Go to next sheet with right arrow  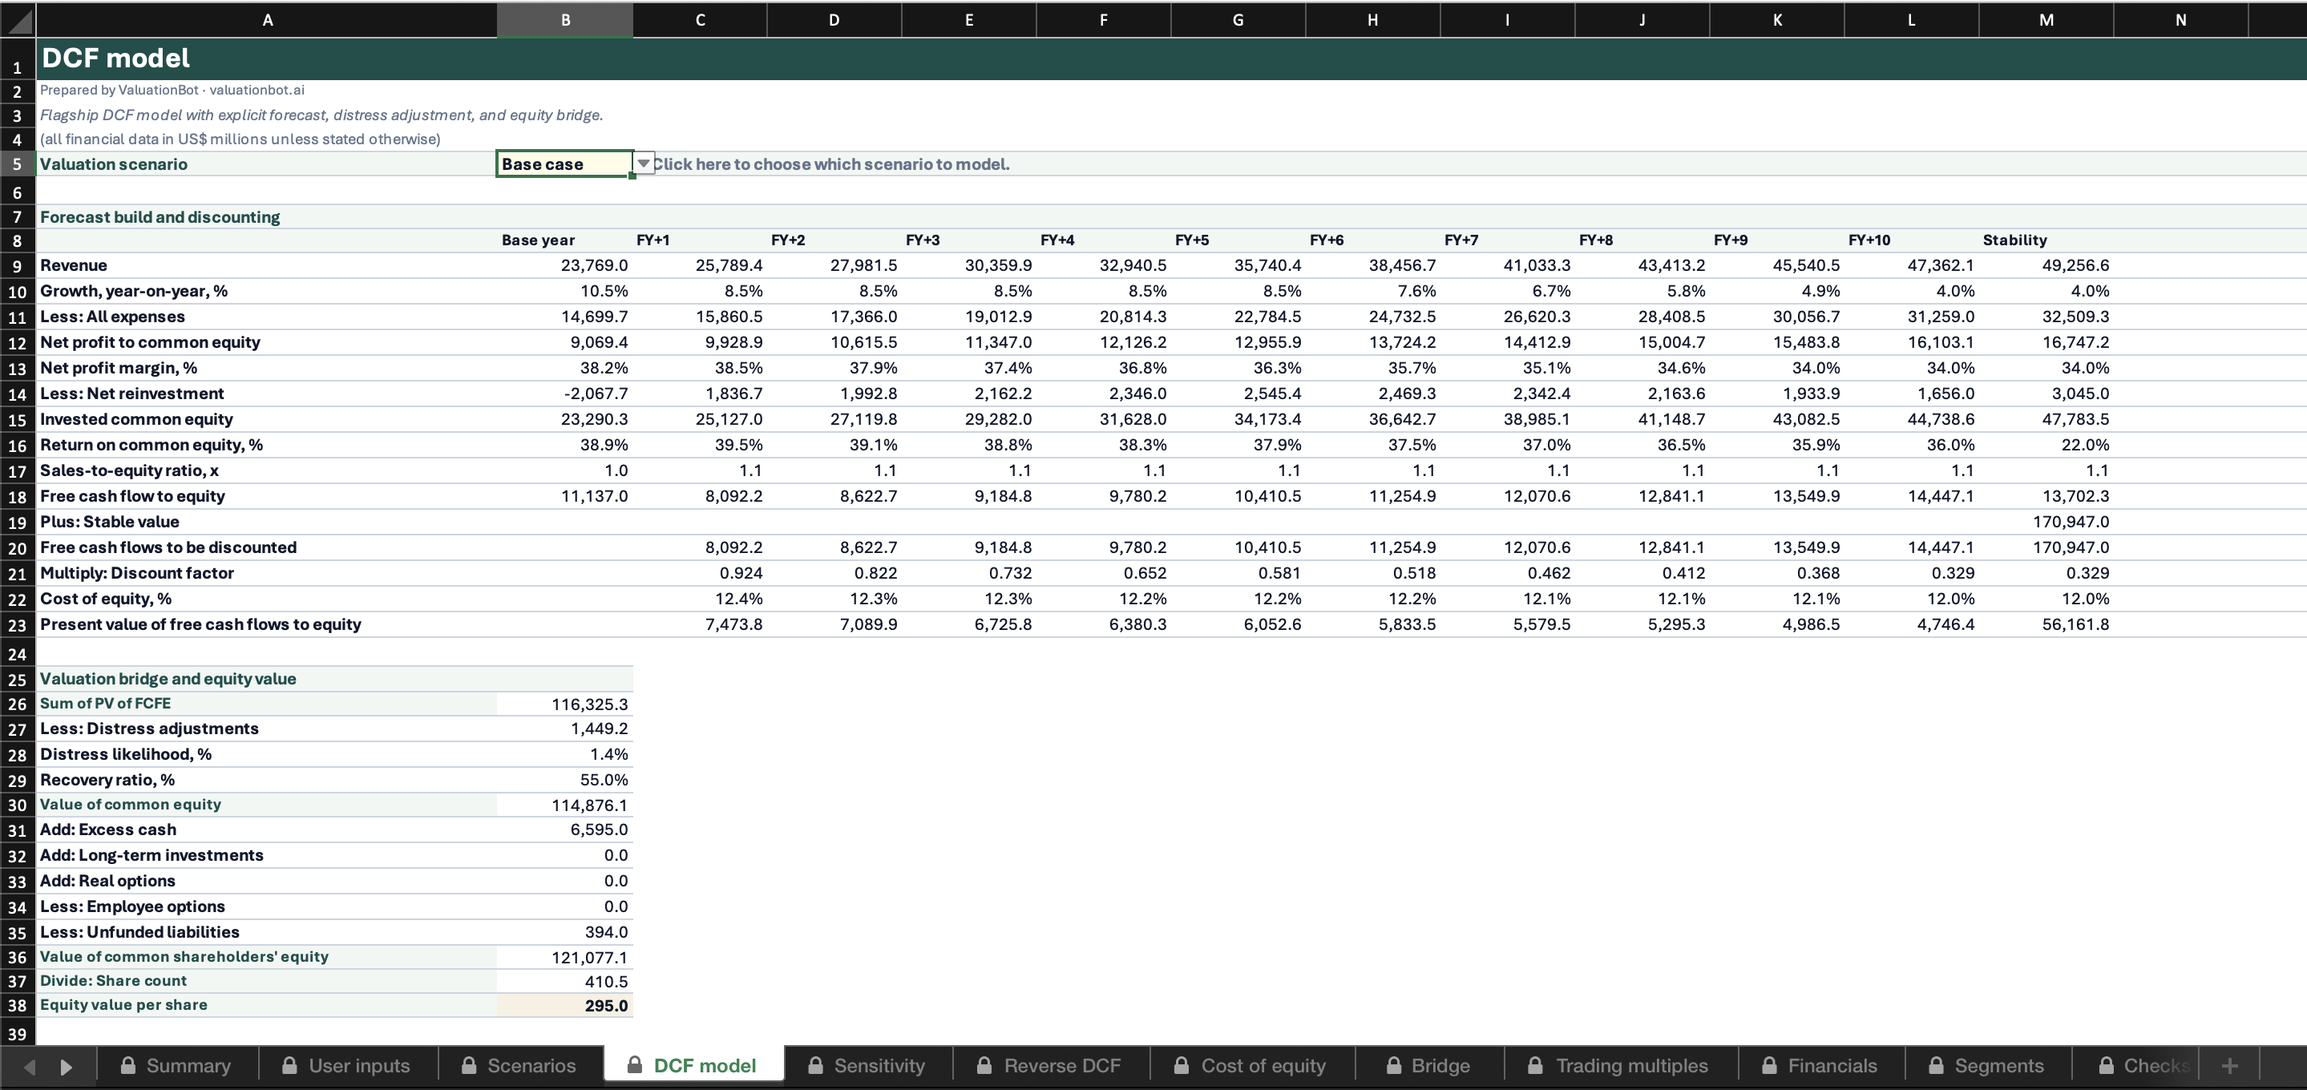coord(67,1066)
